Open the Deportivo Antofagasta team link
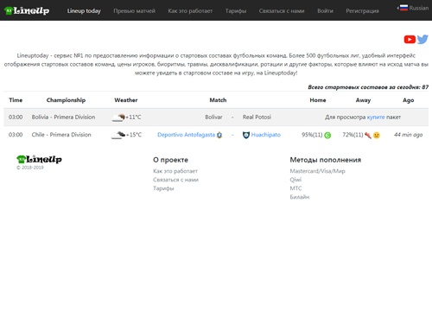The width and height of the screenshot is (432, 324). (186, 135)
